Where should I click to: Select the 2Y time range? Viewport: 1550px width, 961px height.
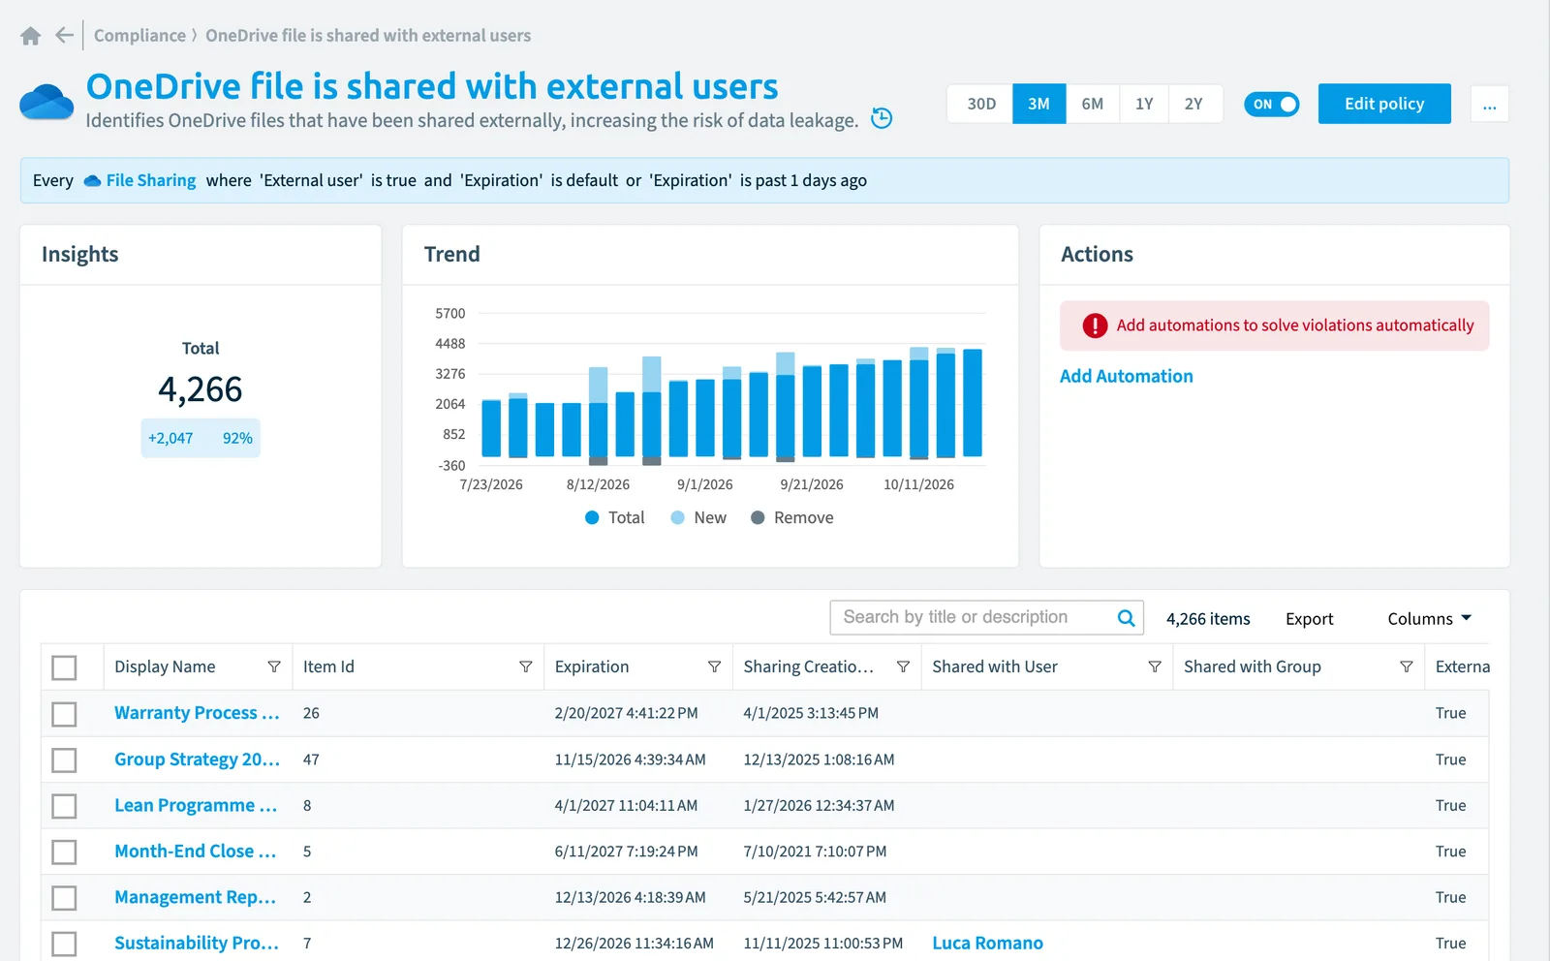click(1193, 104)
